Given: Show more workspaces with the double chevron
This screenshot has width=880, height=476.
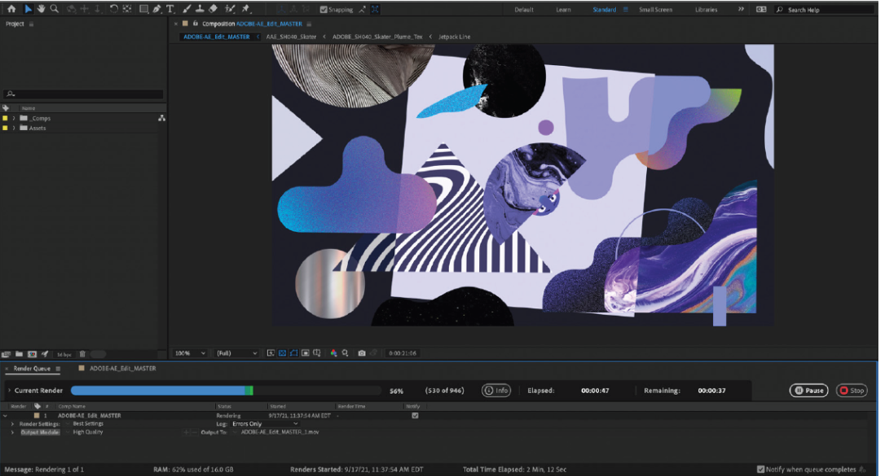Looking at the screenshot, I should pyautogui.click(x=741, y=10).
